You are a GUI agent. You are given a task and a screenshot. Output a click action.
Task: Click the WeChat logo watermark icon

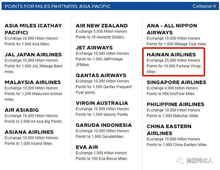pyautogui.click(x=180, y=160)
